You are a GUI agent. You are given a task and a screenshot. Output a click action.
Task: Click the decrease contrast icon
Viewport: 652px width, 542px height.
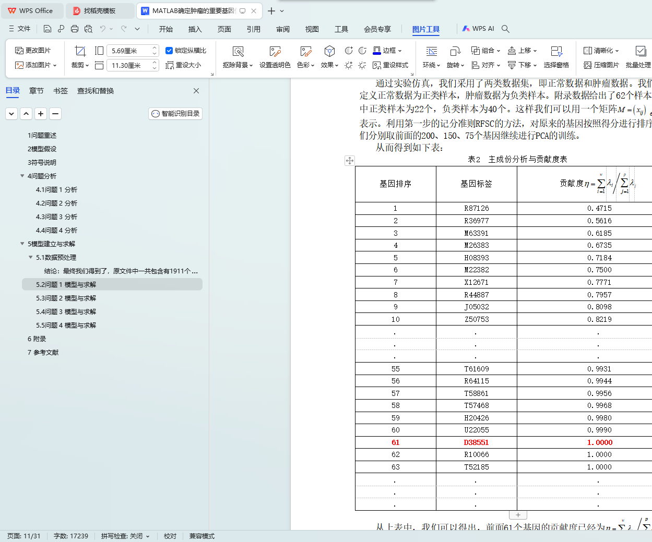[x=363, y=51]
